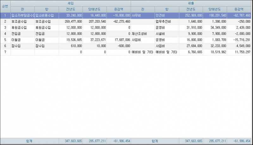253x145 pixels.
Task: Select 이월금 in the 세입 항 column
Action: point(46,40)
